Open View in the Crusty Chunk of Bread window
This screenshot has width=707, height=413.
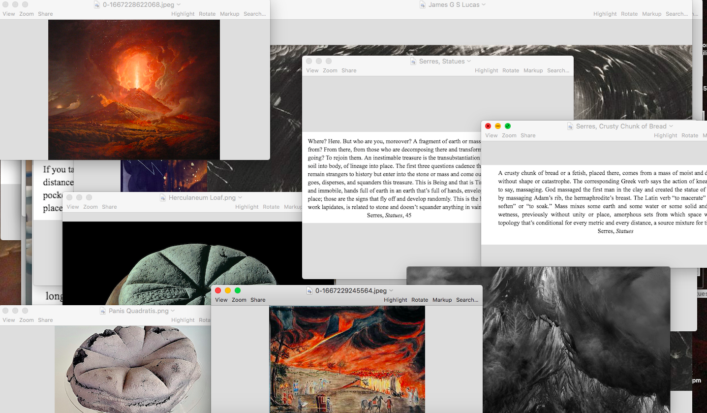[x=492, y=135]
